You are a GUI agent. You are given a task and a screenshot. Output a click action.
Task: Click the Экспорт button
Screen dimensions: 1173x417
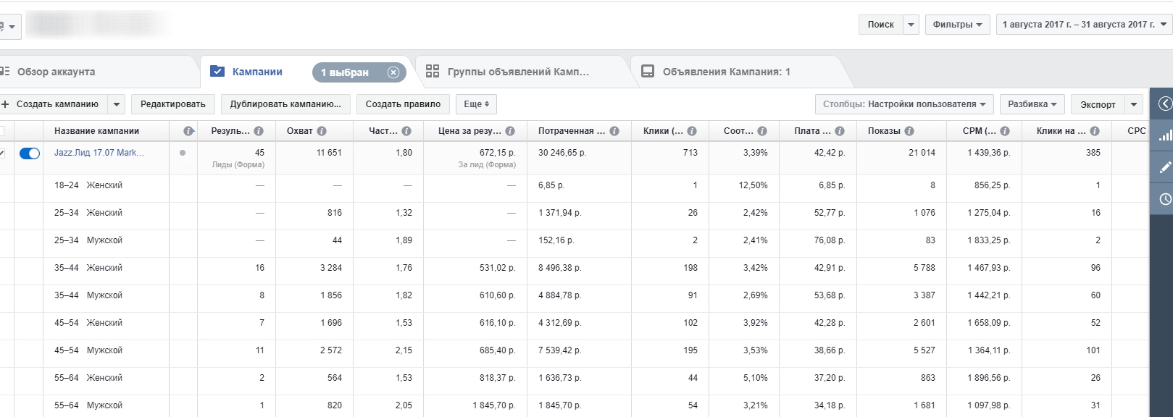pos(1098,104)
